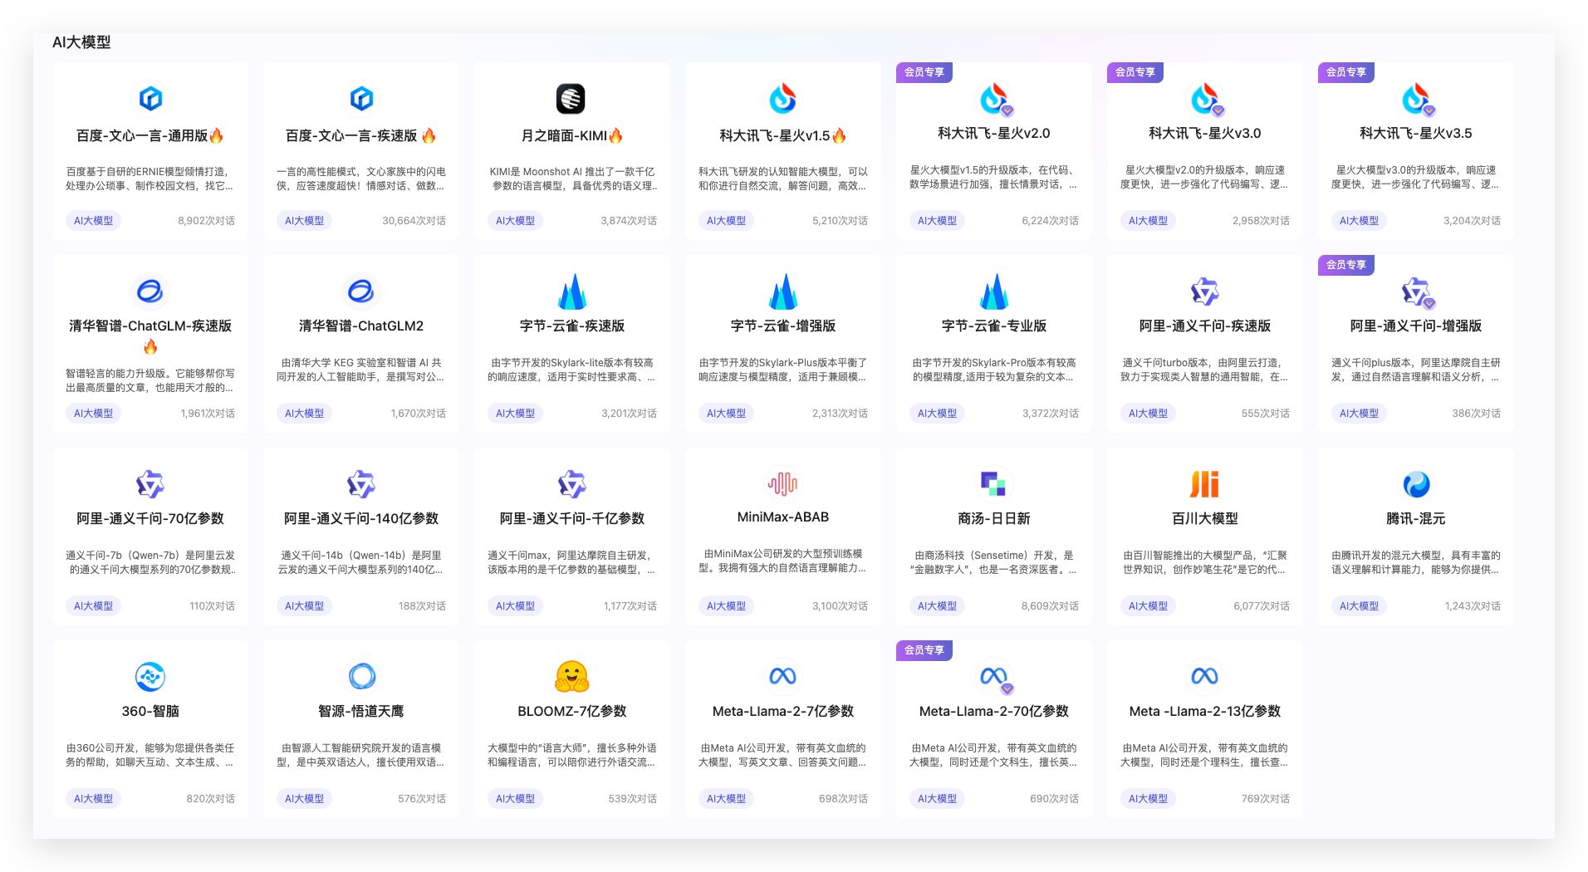Click the 会员专享 badge on Meta-Llama-2-70亿参数

[x=924, y=650]
